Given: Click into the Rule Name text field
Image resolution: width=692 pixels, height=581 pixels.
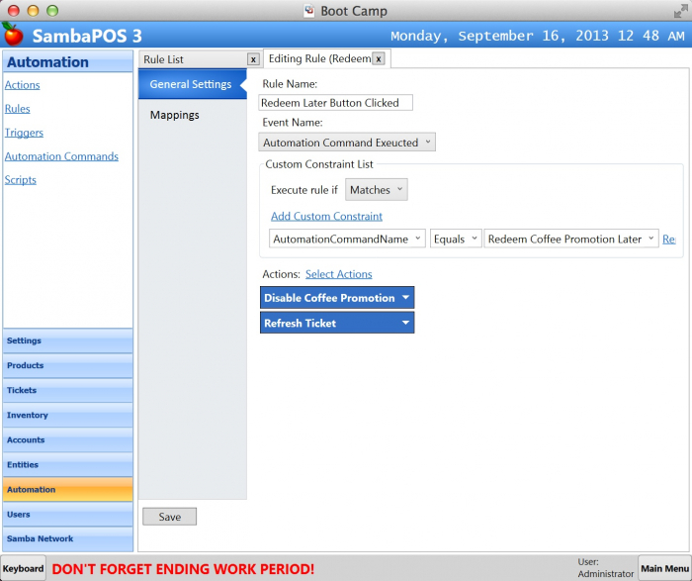Looking at the screenshot, I should tap(335, 103).
